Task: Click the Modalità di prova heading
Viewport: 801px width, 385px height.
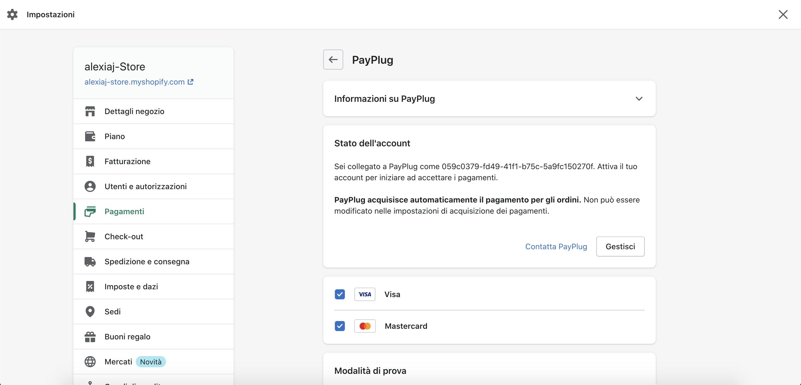Action: 370,371
